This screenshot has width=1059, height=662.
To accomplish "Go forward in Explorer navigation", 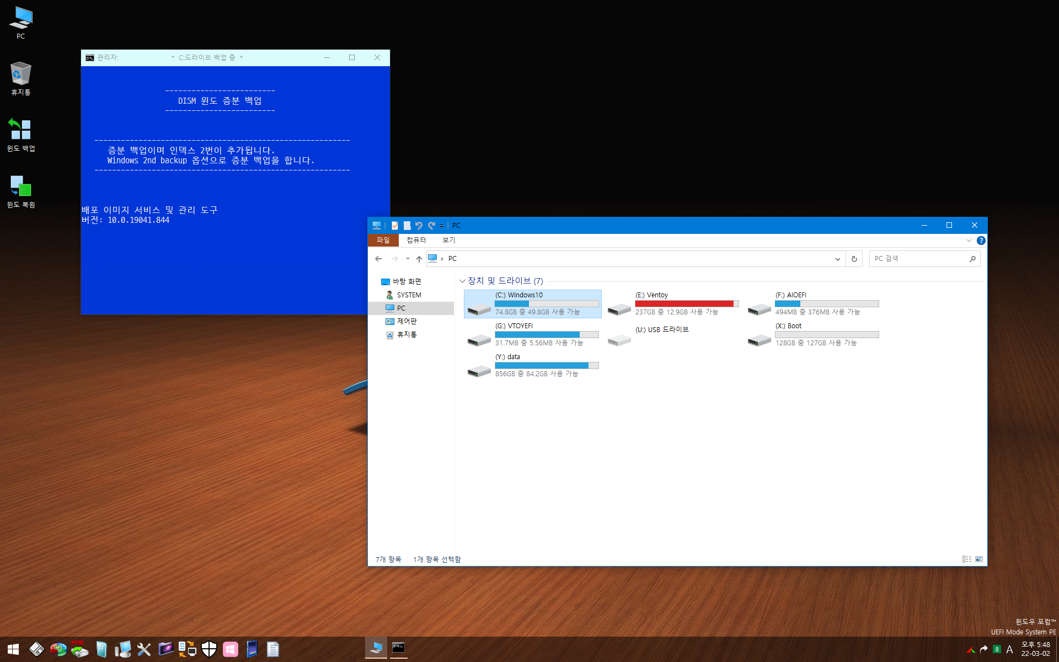I will (x=394, y=259).
